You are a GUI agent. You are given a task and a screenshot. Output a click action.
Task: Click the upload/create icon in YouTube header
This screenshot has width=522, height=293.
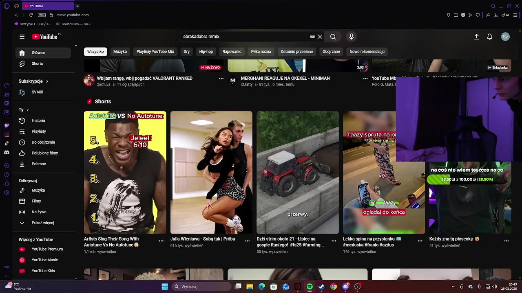[x=476, y=37]
